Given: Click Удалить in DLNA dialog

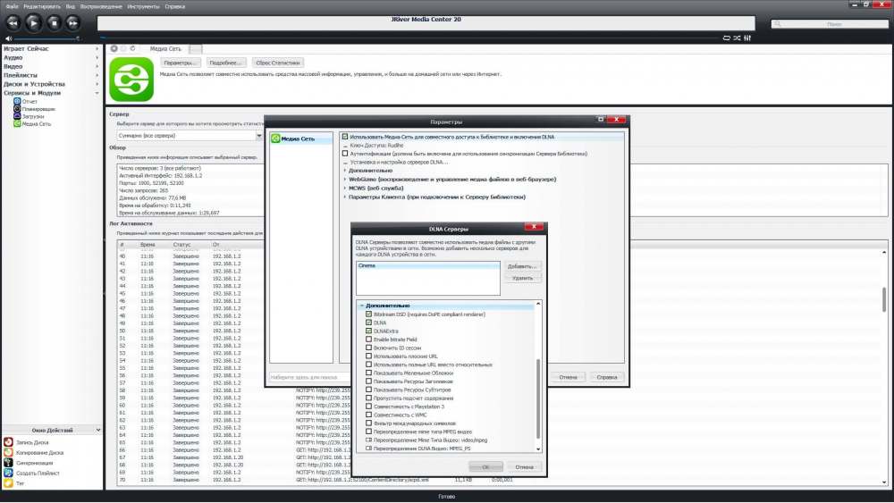Looking at the screenshot, I should point(522,278).
